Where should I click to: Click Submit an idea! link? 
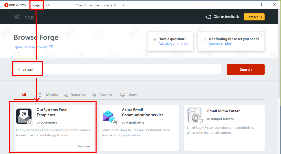point(221,44)
